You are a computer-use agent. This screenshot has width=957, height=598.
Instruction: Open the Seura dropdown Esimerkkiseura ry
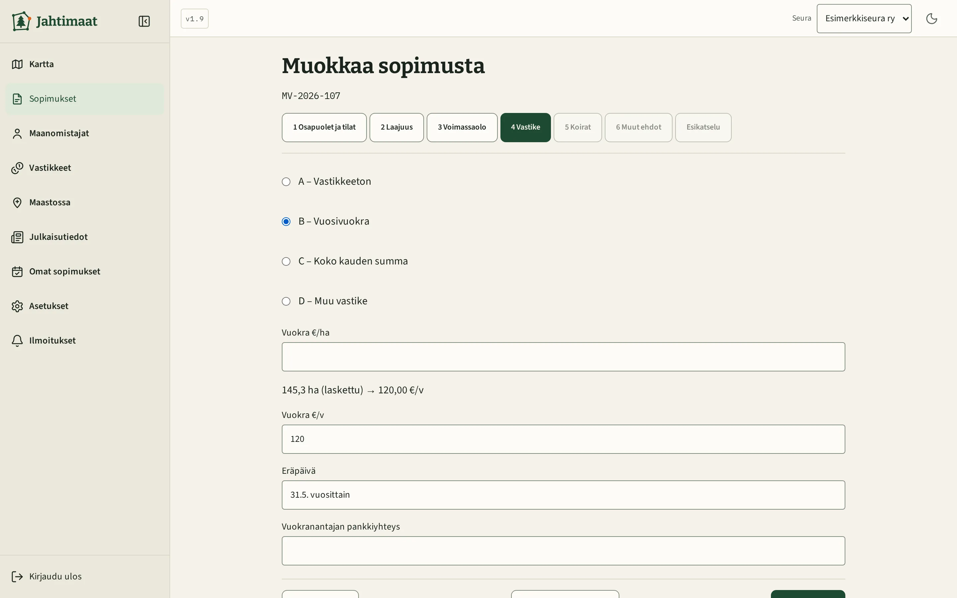point(864,19)
